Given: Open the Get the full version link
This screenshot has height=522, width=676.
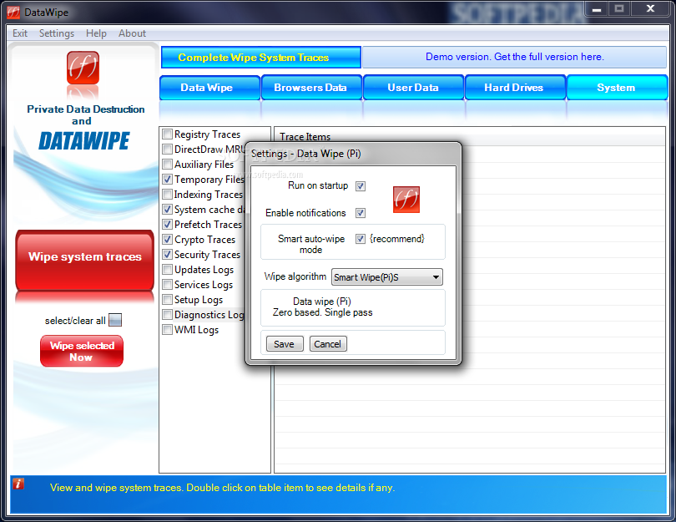Looking at the screenshot, I should (514, 57).
